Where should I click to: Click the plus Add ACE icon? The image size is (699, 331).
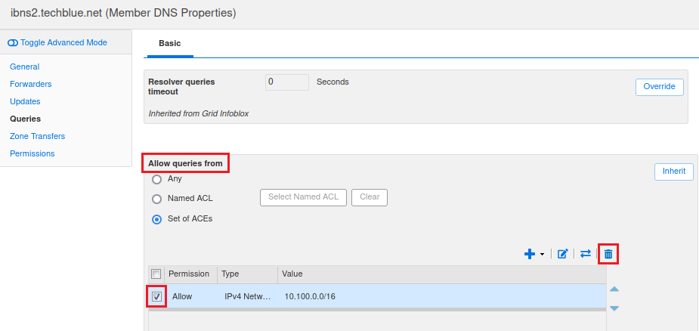530,254
